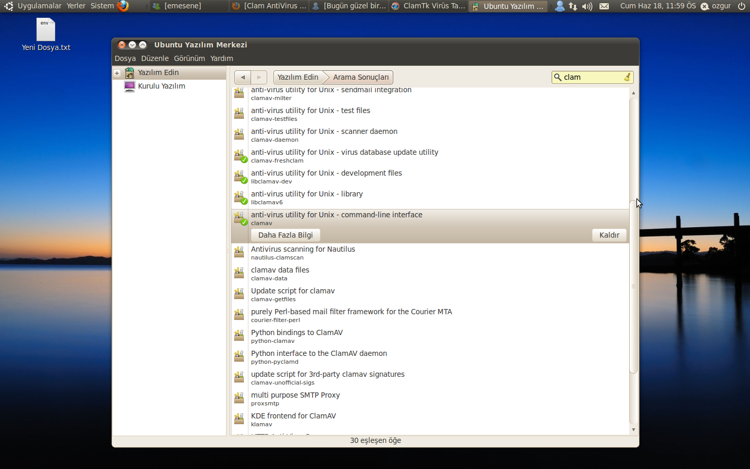Click inside the clam search field
This screenshot has width=750, height=469.
(592, 77)
